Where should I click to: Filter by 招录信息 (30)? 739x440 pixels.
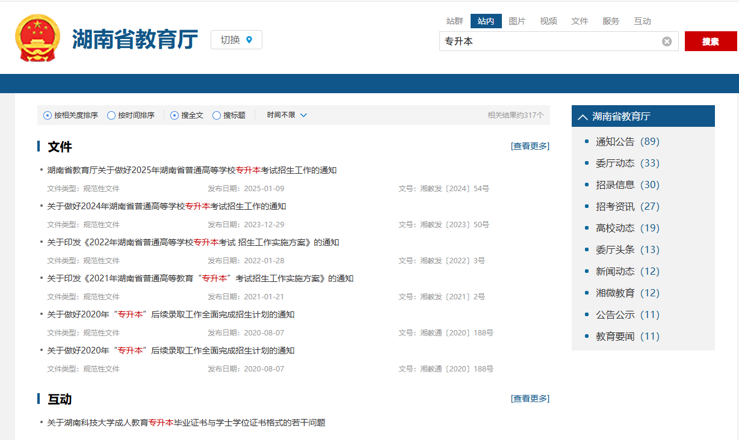(628, 185)
